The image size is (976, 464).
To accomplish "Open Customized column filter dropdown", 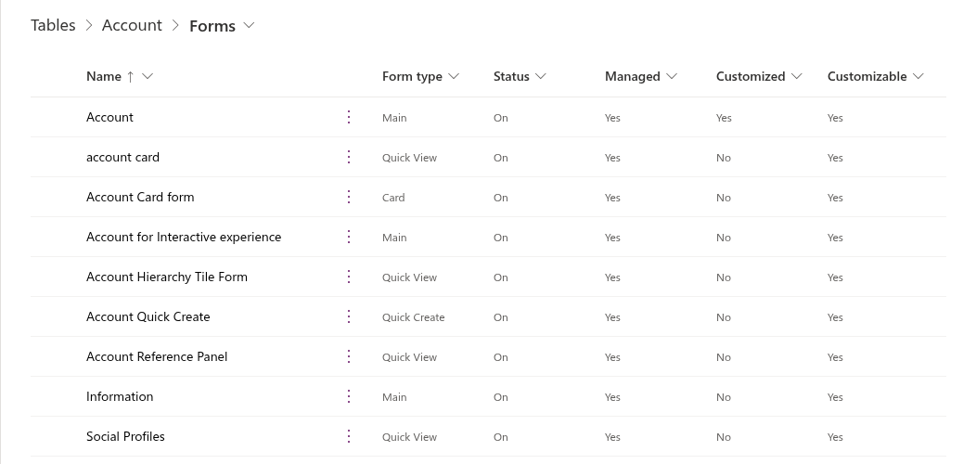I will (x=796, y=76).
